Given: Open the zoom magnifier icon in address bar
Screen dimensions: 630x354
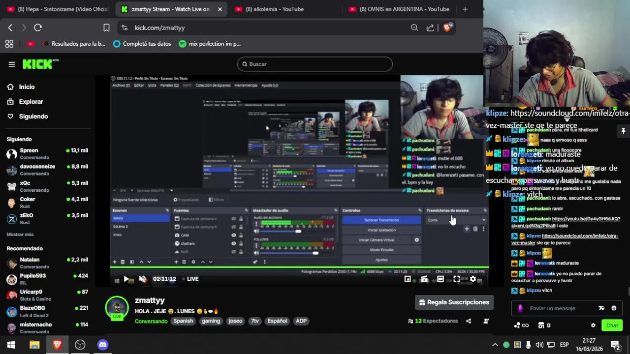Looking at the screenshot, I should 414,28.
